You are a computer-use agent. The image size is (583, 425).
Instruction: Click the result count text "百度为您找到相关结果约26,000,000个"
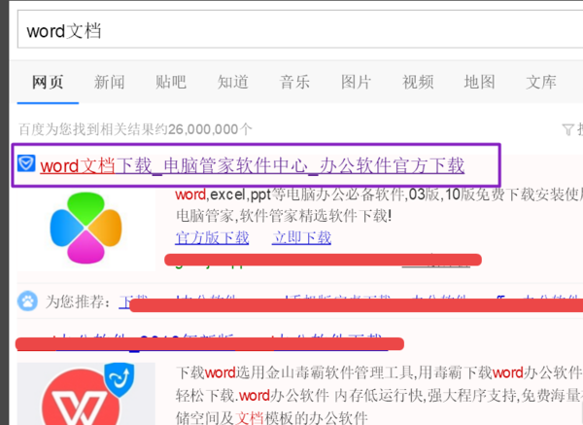tap(135, 129)
